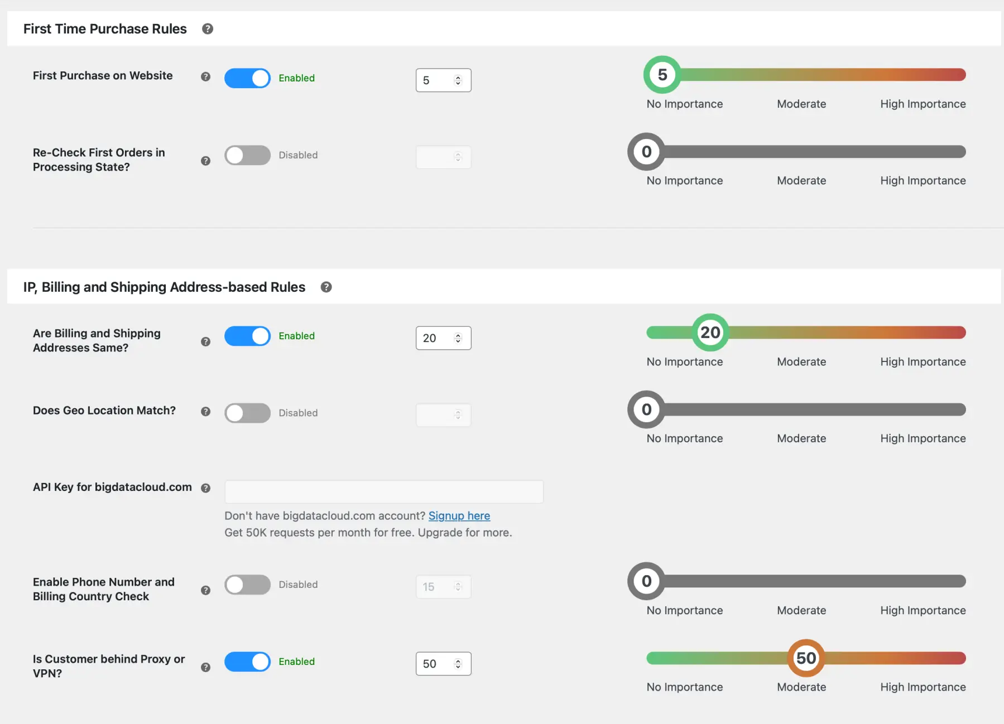Turn off Customer behind Proxy or VPN toggle
The height and width of the screenshot is (724, 1004).
click(247, 662)
